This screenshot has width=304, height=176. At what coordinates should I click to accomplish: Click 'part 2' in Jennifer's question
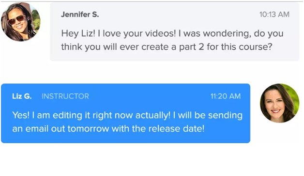191,47
